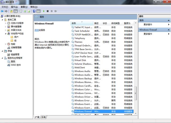Toggle the Show/Hide action pane icon
This screenshot has height=123, width=171.
tap(38, 11)
